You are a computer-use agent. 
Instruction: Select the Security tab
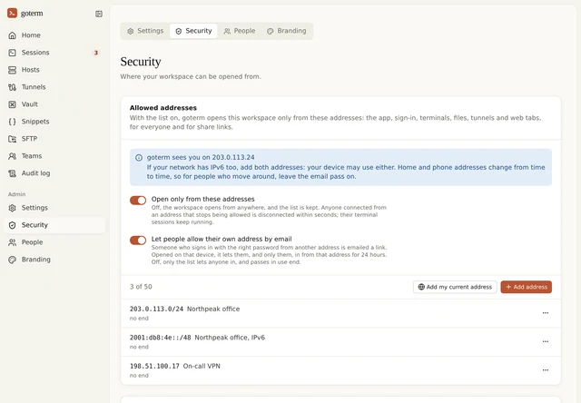(x=193, y=31)
